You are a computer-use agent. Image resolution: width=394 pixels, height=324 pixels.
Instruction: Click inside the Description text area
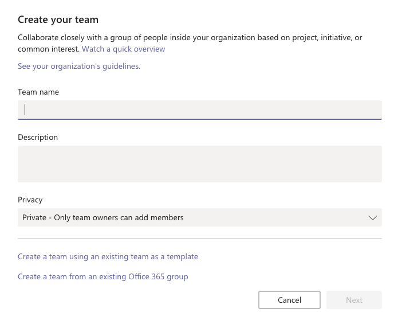pos(199,163)
